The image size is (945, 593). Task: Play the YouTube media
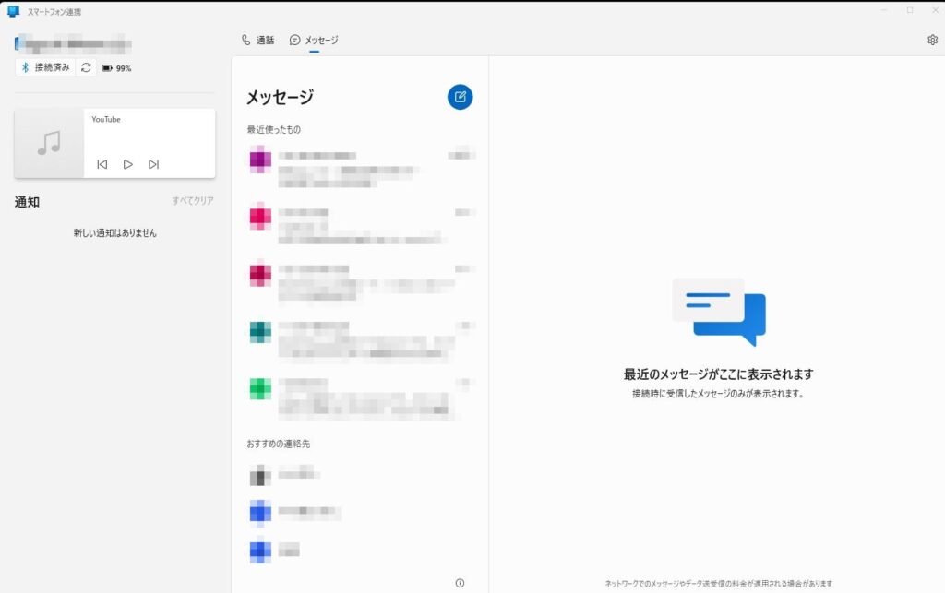127,164
